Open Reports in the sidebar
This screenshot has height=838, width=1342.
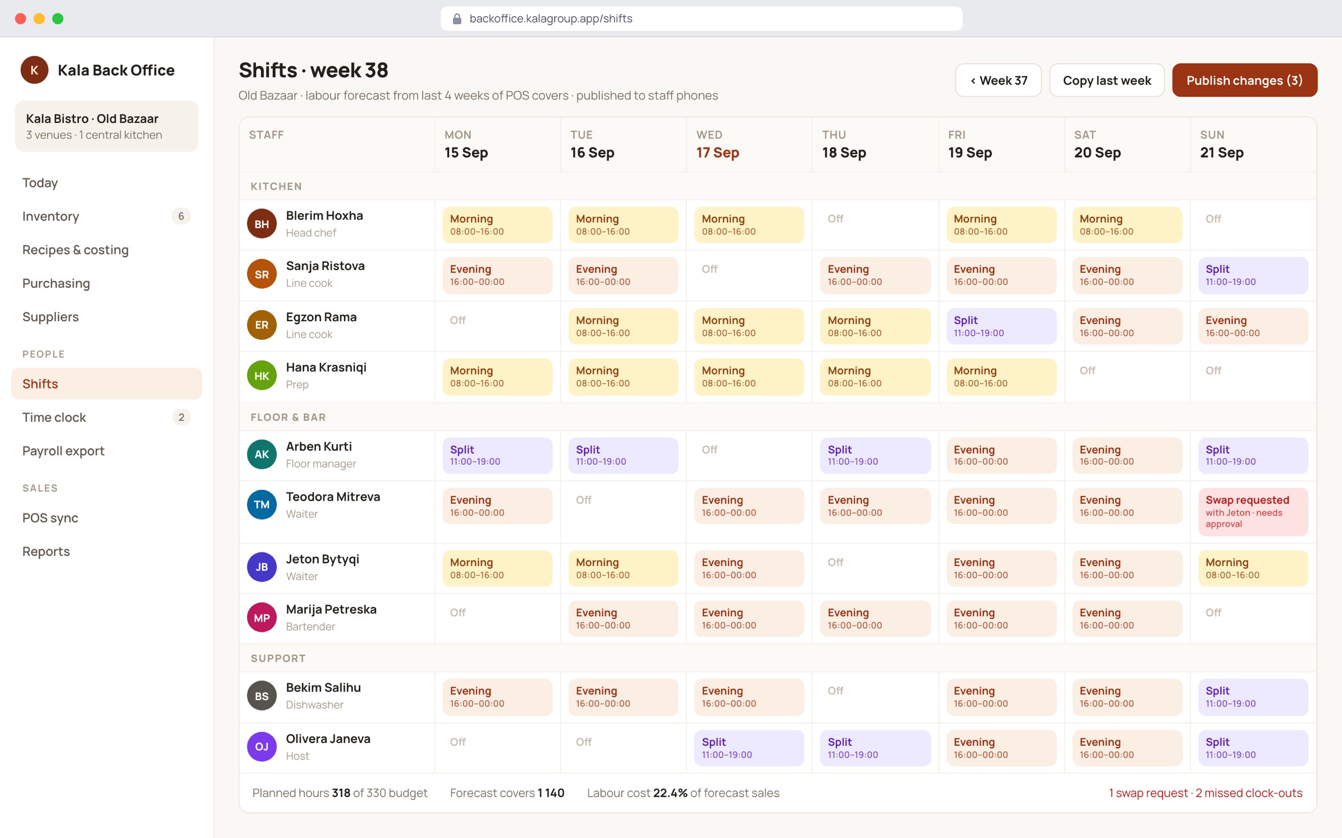pyautogui.click(x=106, y=551)
